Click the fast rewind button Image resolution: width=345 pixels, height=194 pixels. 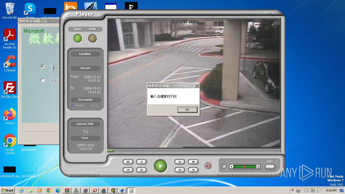tap(128, 162)
